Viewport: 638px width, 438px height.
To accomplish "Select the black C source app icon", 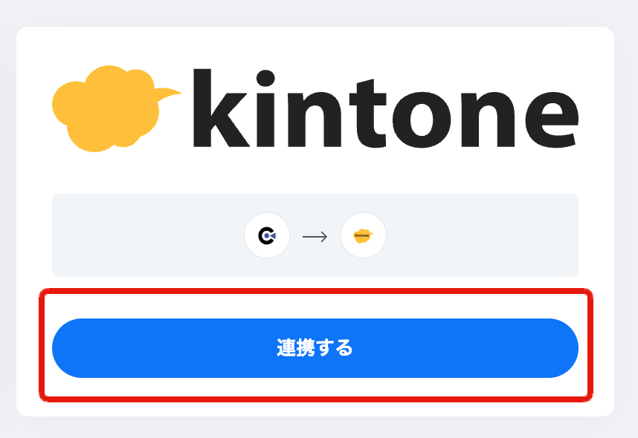I will 267,235.
